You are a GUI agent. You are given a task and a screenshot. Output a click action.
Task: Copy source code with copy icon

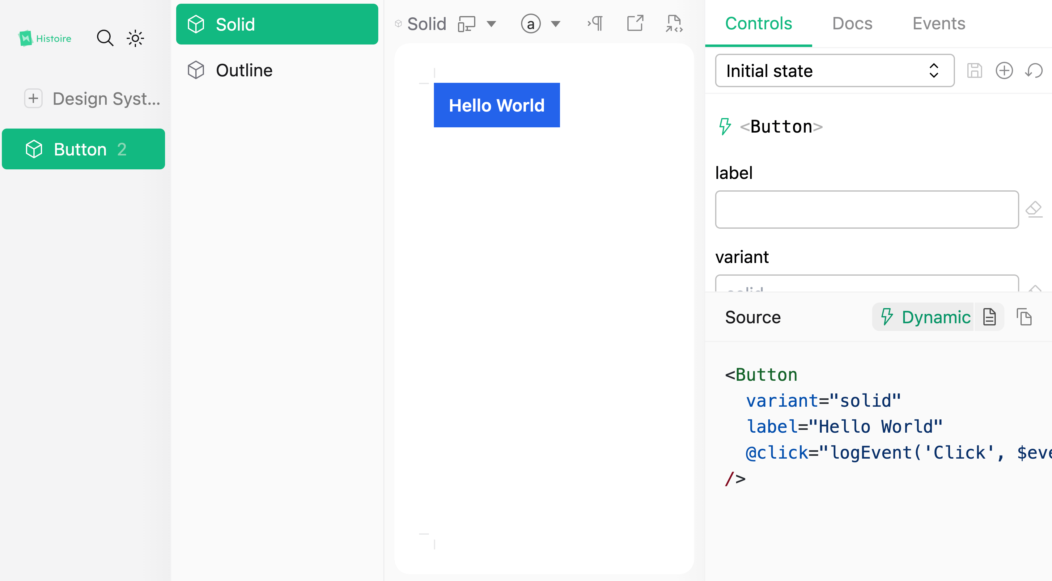(x=1024, y=317)
